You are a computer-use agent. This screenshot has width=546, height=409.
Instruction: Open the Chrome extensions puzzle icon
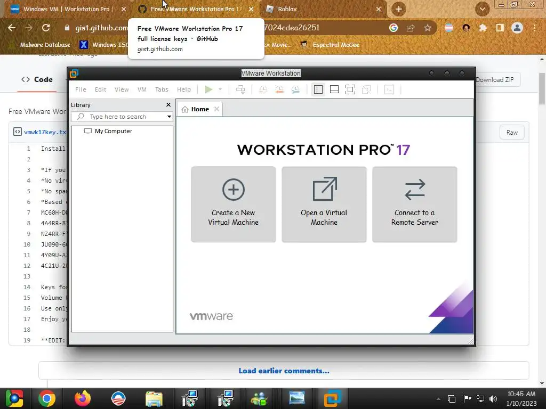pyautogui.click(x=483, y=28)
